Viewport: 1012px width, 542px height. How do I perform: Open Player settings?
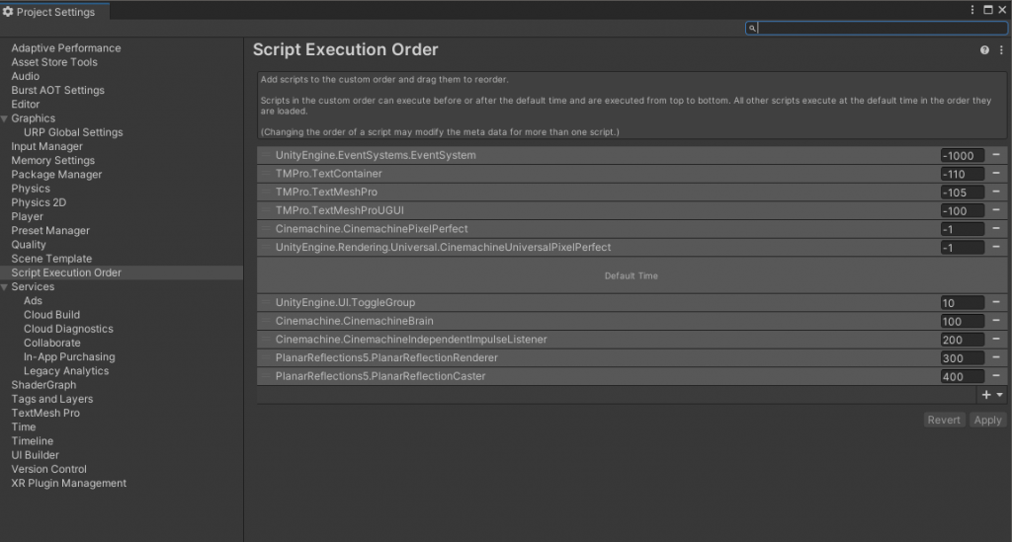pos(27,216)
